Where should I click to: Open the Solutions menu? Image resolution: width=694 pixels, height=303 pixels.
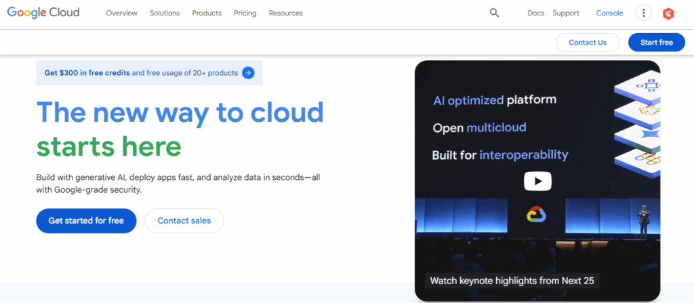tap(165, 14)
